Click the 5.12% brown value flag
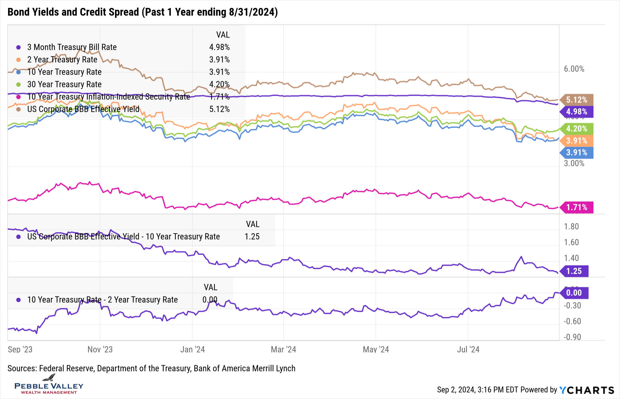 [x=577, y=100]
